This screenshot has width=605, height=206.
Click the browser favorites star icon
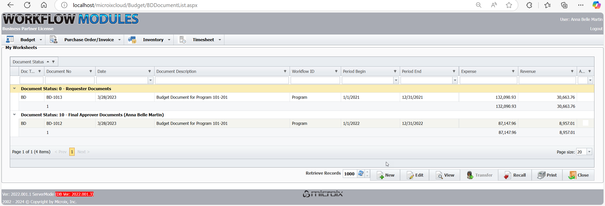tap(509, 5)
